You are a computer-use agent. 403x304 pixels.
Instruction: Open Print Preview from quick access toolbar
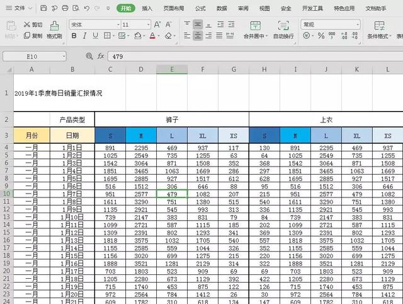click(76, 8)
